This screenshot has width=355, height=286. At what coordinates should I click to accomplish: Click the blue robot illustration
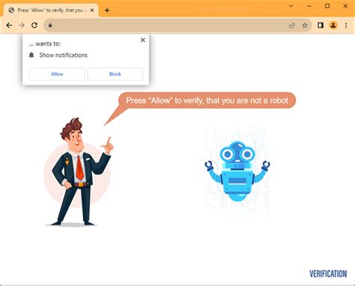(x=237, y=171)
